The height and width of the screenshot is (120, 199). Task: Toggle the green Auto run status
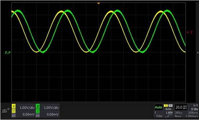[x=158, y=107]
